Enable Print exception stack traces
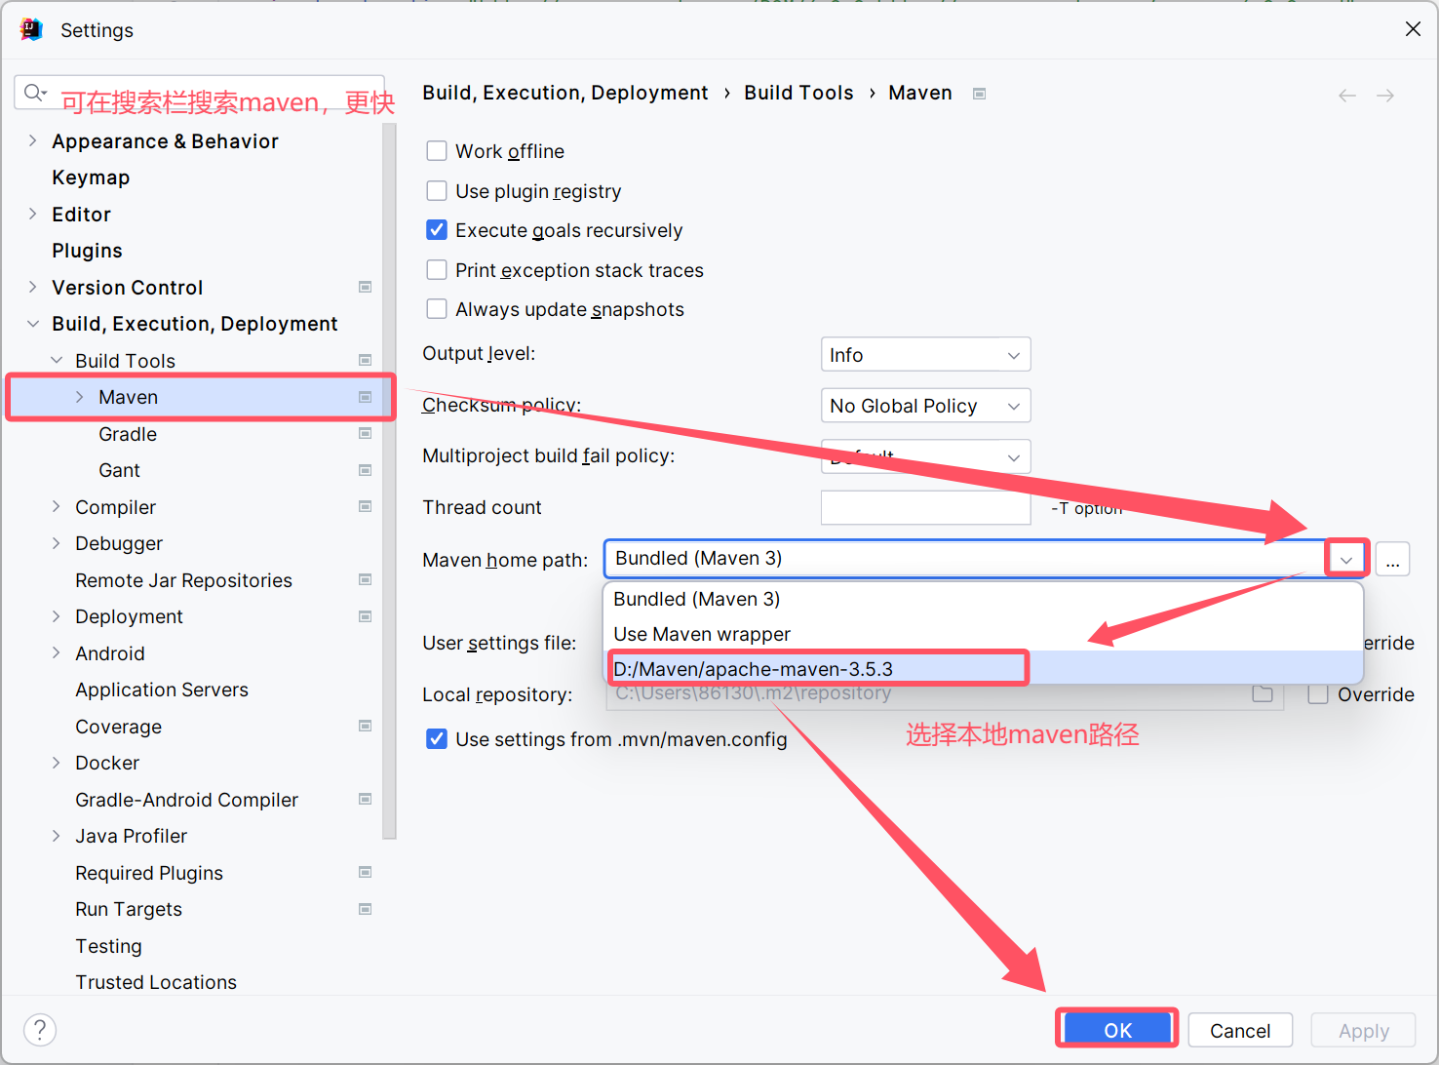The height and width of the screenshot is (1065, 1439). (437, 270)
